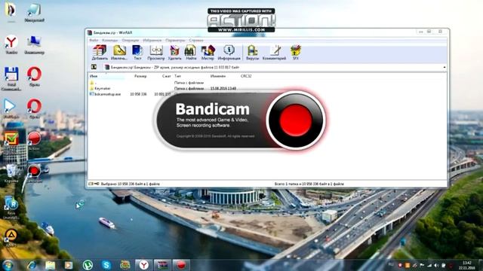Click the size value 10 958 336 for bdcamsetup.exe
This screenshot has width=483, height=271.
[138, 94]
